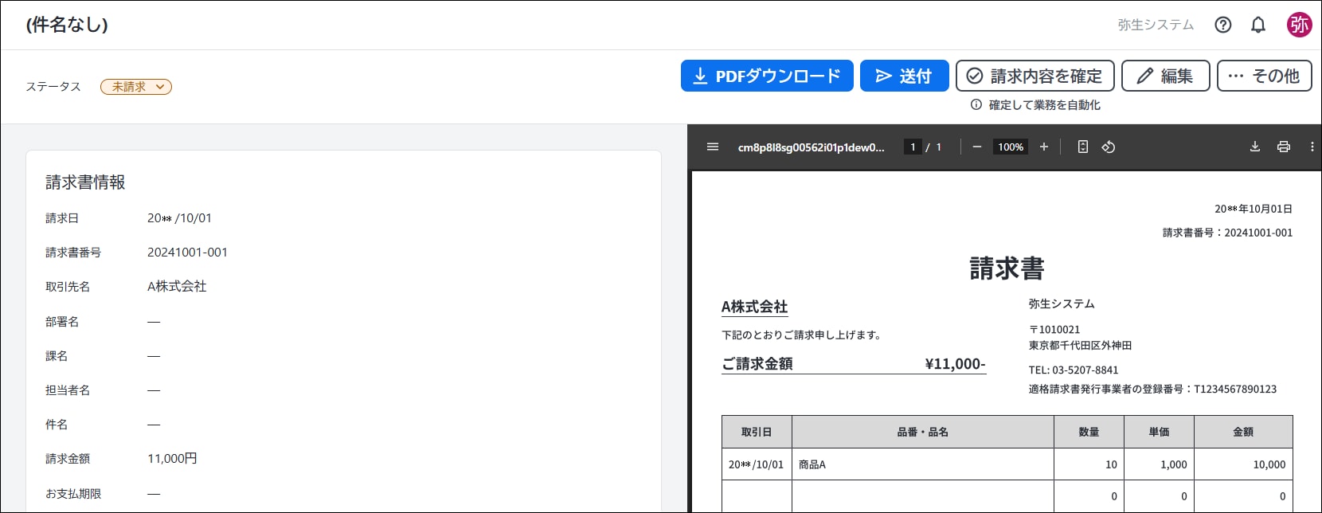Download the PDF from viewer toolbar

(x=1254, y=147)
